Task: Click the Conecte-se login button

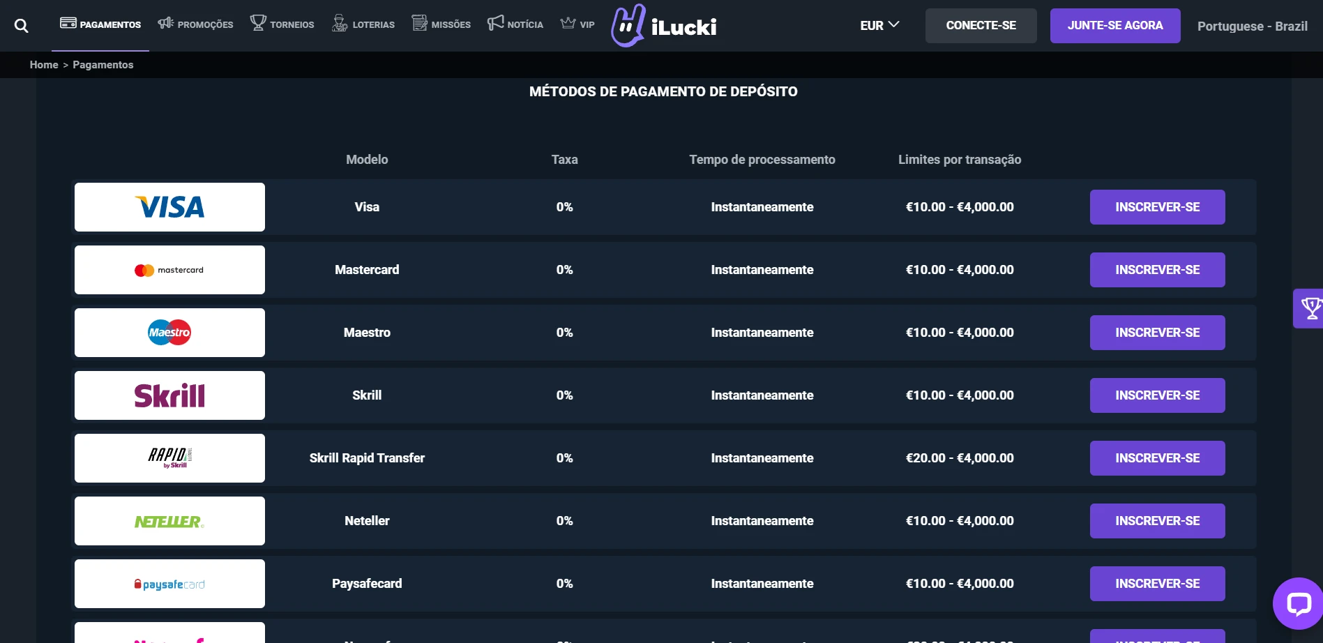Action: (x=981, y=26)
